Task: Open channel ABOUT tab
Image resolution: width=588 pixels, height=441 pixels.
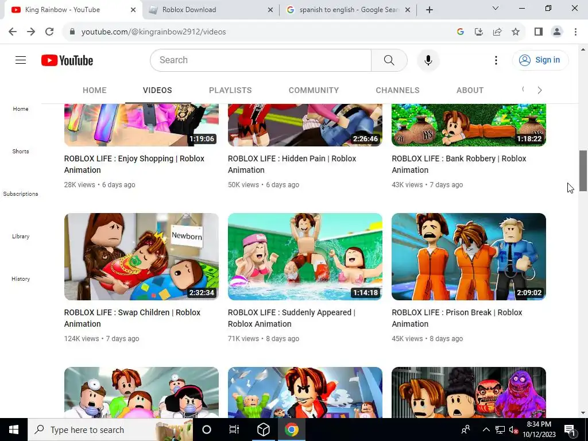Action: [x=470, y=90]
